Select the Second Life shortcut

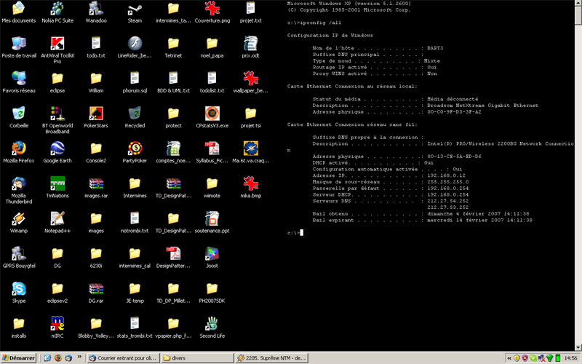coord(212,323)
